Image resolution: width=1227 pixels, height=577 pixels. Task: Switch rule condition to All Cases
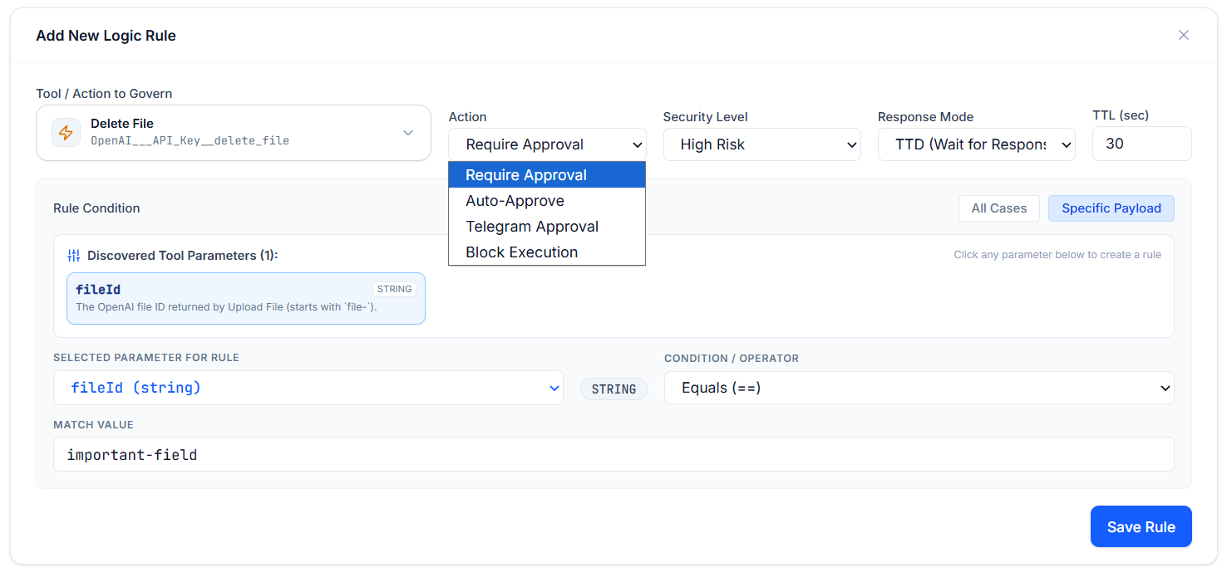pos(998,208)
